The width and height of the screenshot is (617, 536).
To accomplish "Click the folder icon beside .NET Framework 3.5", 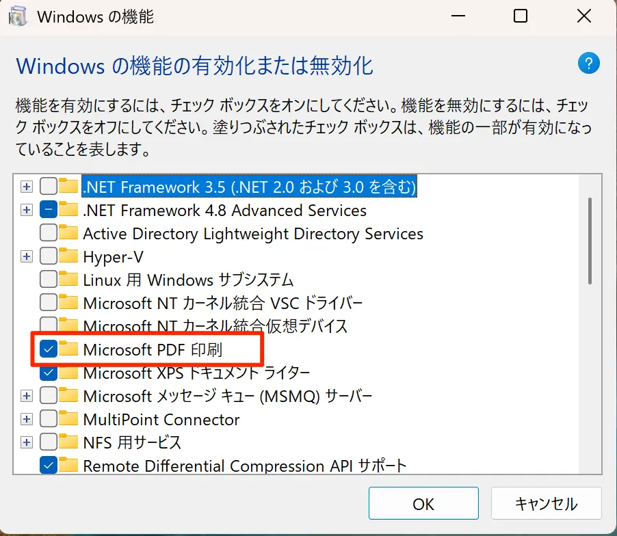I will coord(68,186).
